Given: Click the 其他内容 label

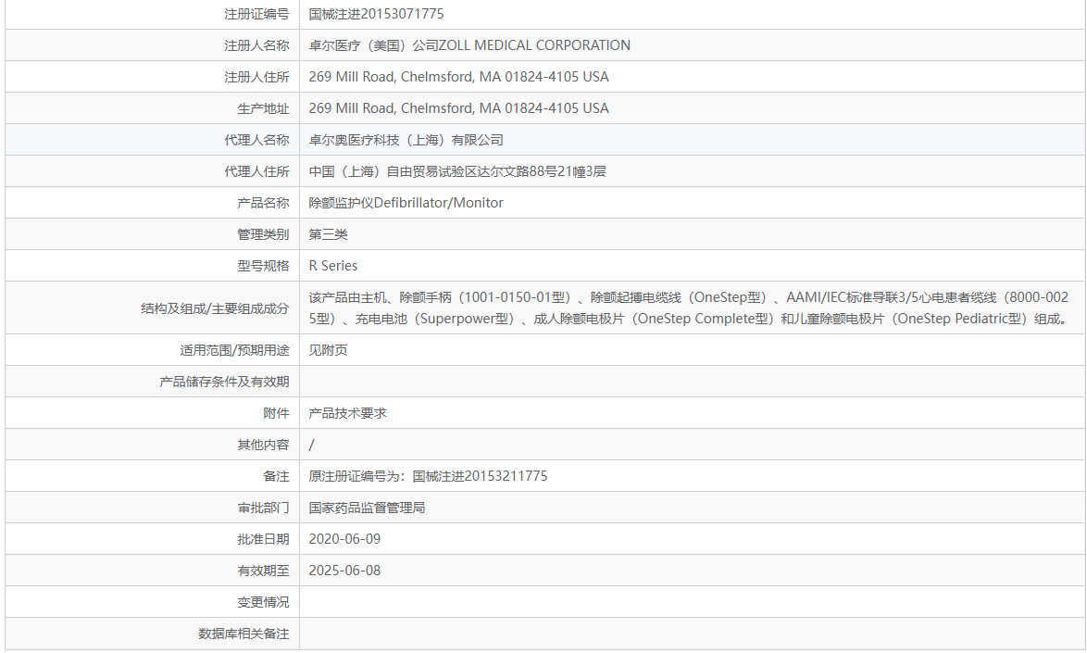Looking at the screenshot, I should point(263,445).
